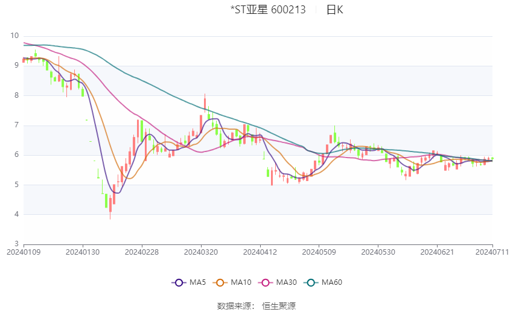Click the x-axis date label 20240109
Image resolution: width=513 pixels, height=312 pixels.
[x=24, y=252]
